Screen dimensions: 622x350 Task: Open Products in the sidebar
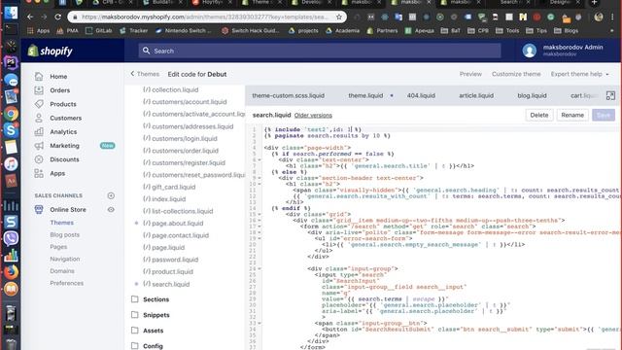pos(62,104)
